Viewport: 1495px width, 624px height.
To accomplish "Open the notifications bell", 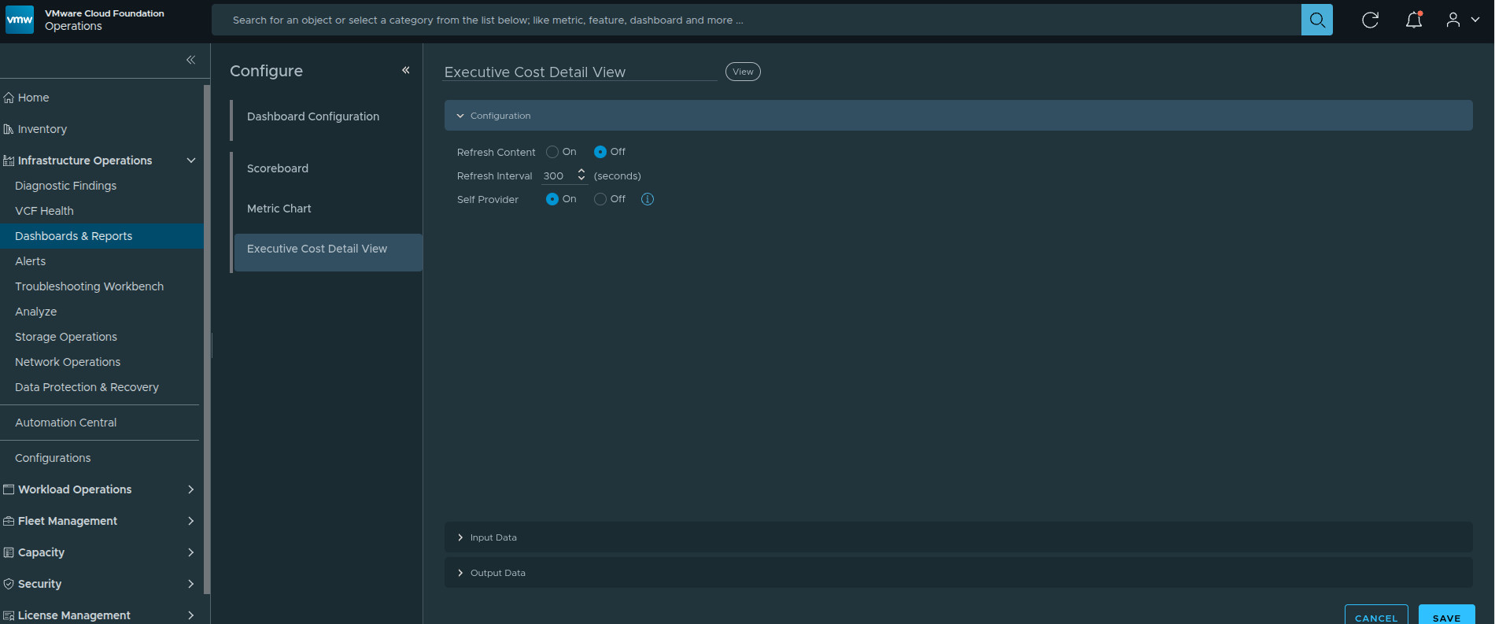I will click(1414, 20).
